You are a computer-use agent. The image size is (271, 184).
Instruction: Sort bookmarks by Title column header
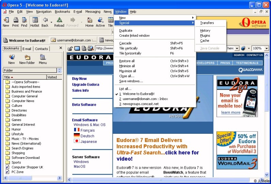pyautogui.click(x=25, y=77)
